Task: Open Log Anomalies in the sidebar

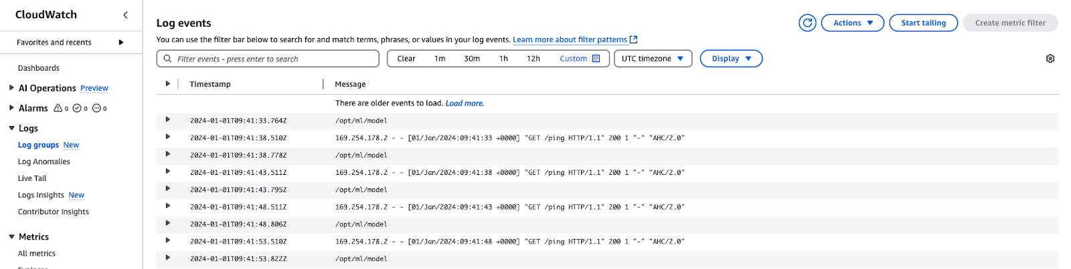Action: click(x=44, y=162)
